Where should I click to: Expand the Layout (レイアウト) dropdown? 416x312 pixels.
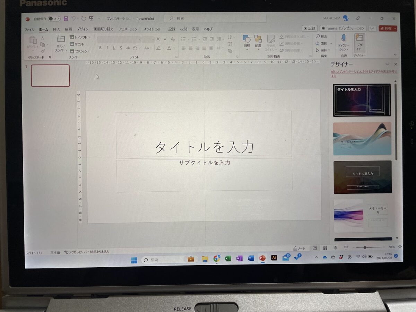pos(80,37)
